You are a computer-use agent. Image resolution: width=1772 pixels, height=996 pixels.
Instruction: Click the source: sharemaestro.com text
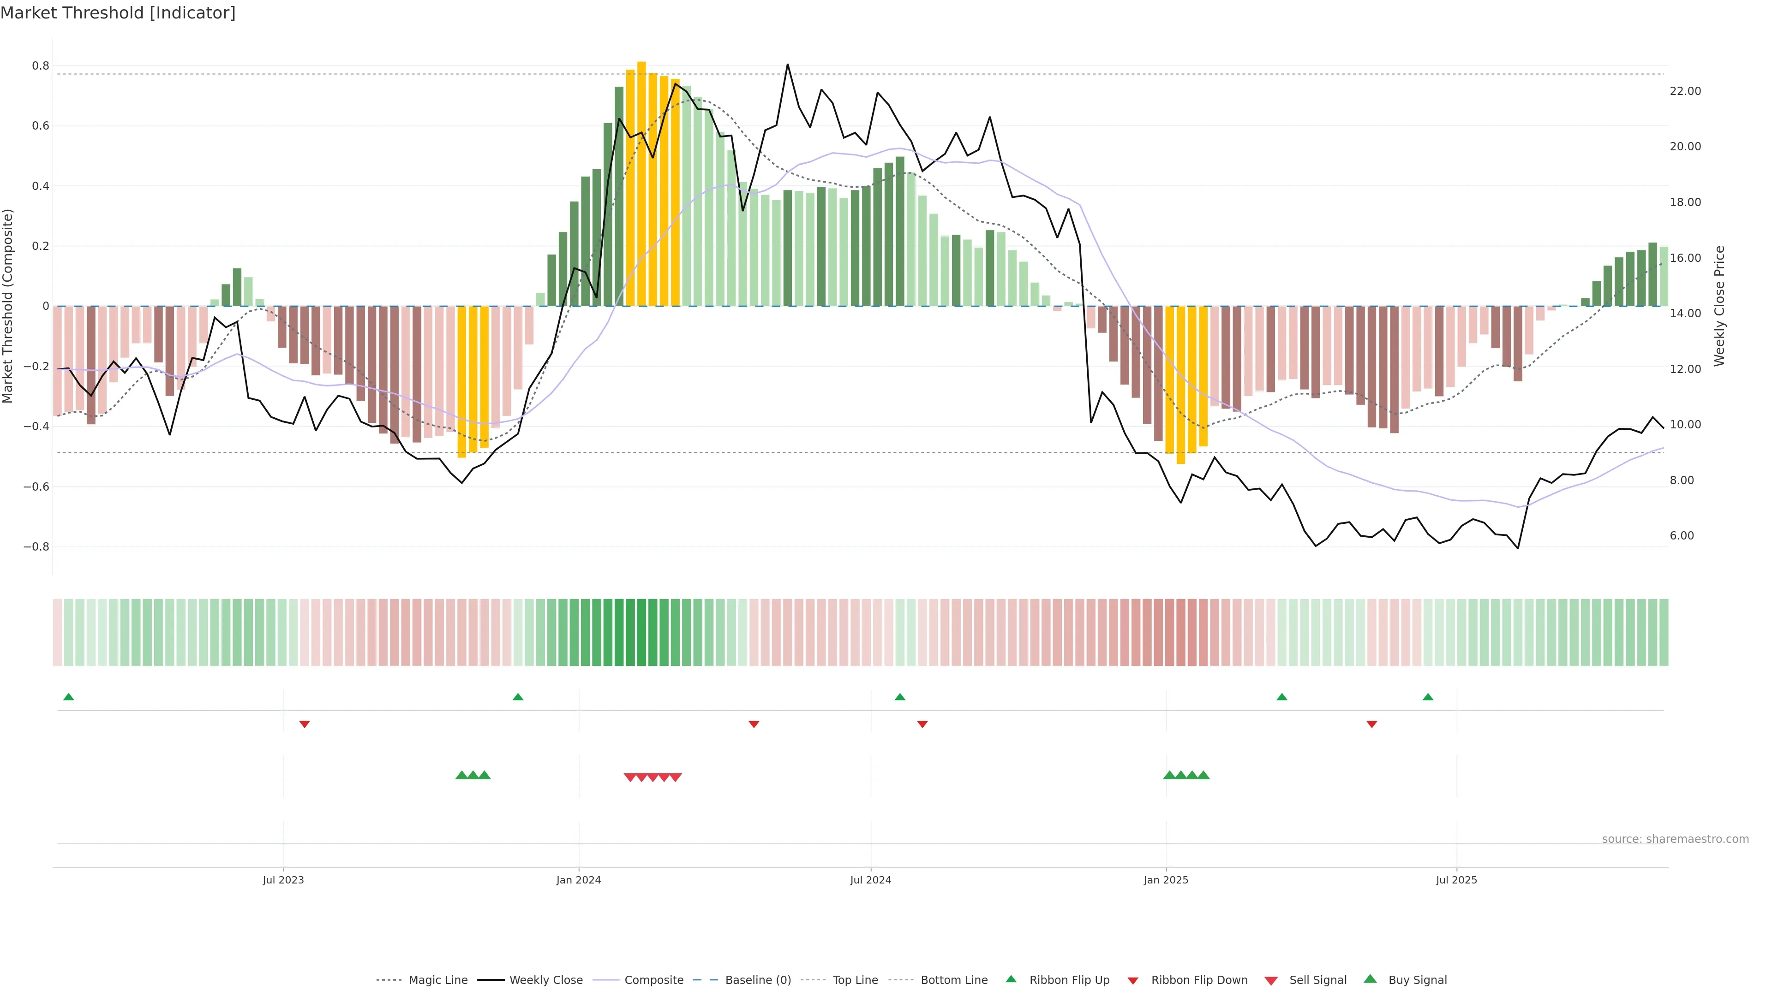click(1675, 839)
